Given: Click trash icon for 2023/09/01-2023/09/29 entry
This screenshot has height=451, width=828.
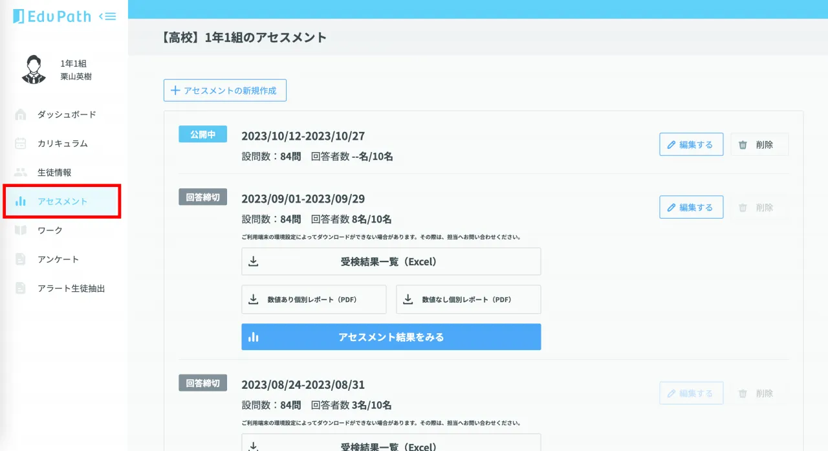Looking at the screenshot, I should (x=743, y=208).
